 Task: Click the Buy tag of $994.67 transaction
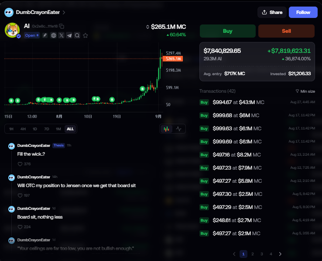coord(204,102)
